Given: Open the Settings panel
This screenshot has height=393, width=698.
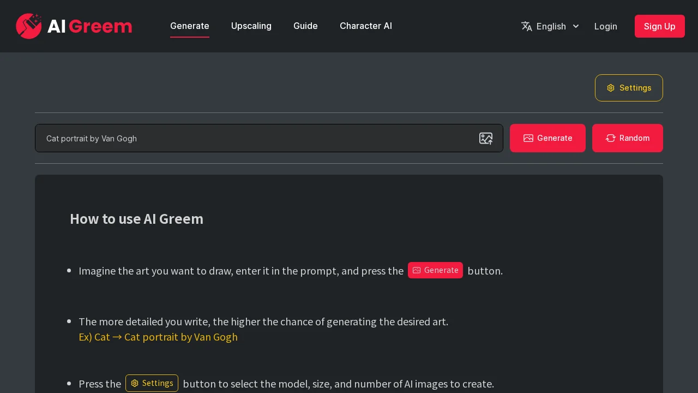Looking at the screenshot, I should pyautogui.click(x=629, y=88).
